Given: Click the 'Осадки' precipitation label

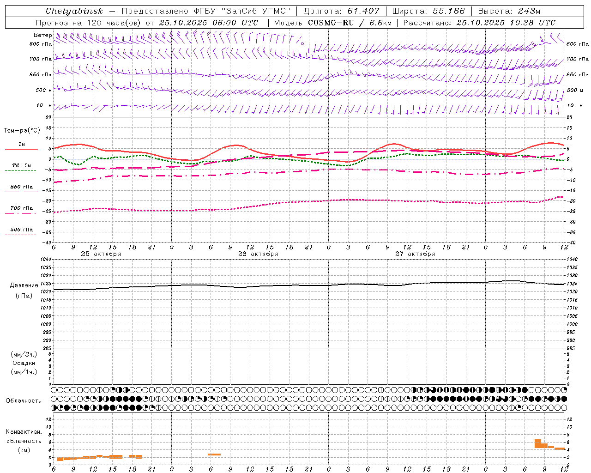Looking at the screenshot, I should click(24, 363).
